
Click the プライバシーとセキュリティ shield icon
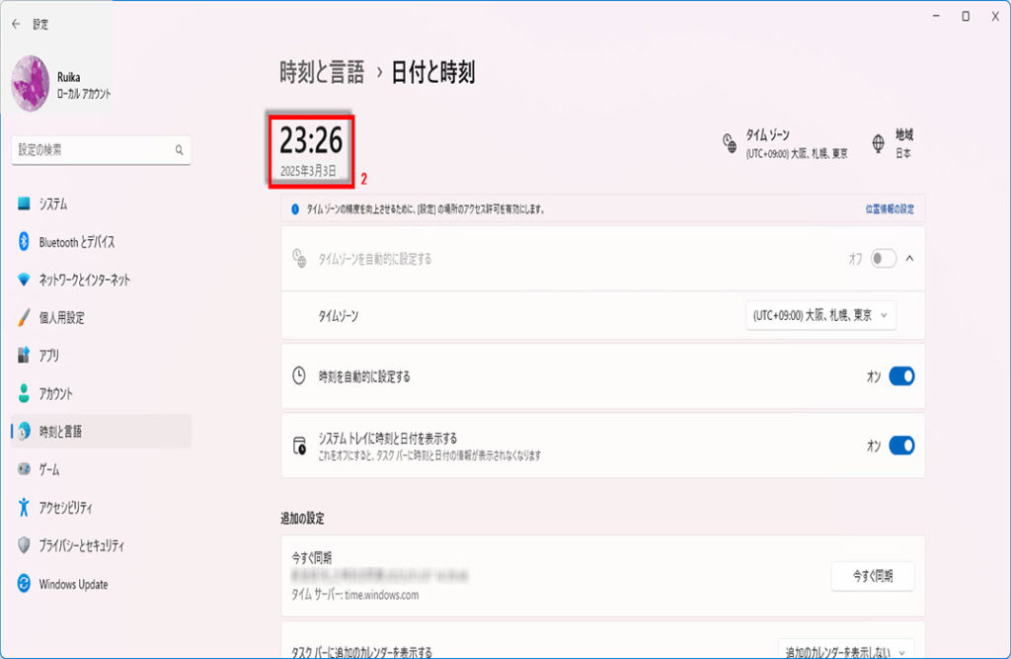click(24, 545)
